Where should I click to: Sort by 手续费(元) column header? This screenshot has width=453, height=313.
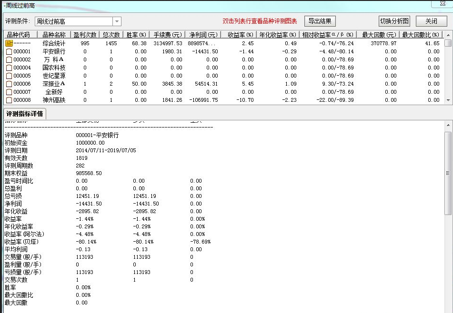pyautogui.click(x=167, y=35)
